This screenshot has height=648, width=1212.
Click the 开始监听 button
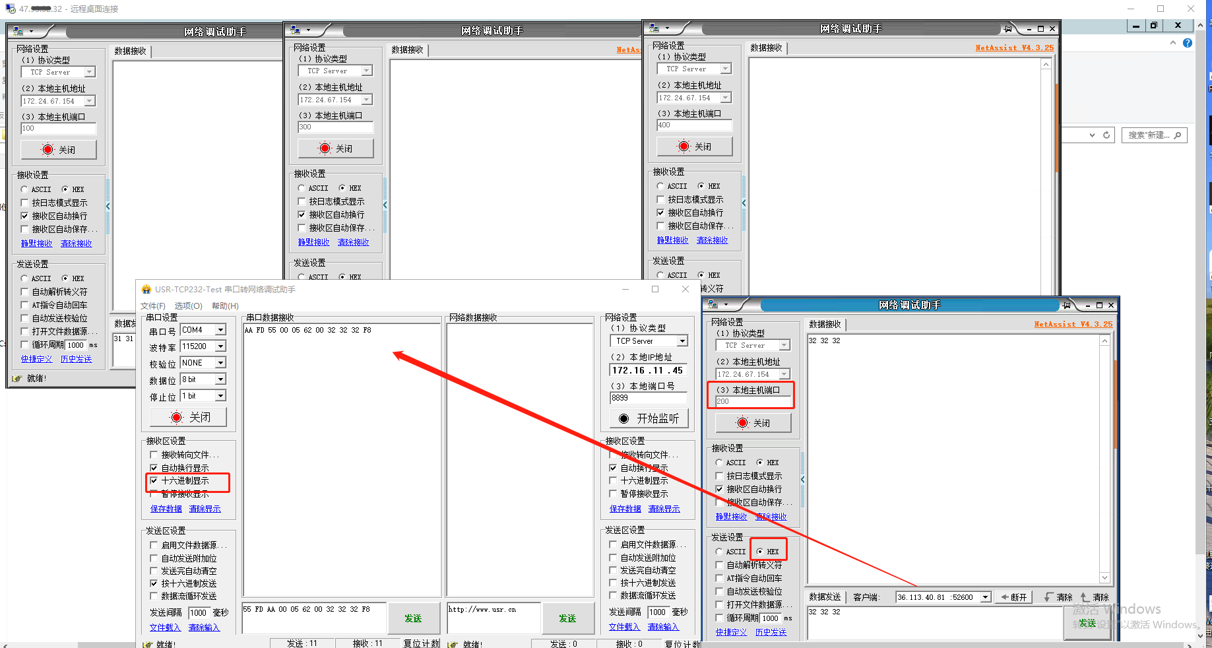tap(649, 418)
